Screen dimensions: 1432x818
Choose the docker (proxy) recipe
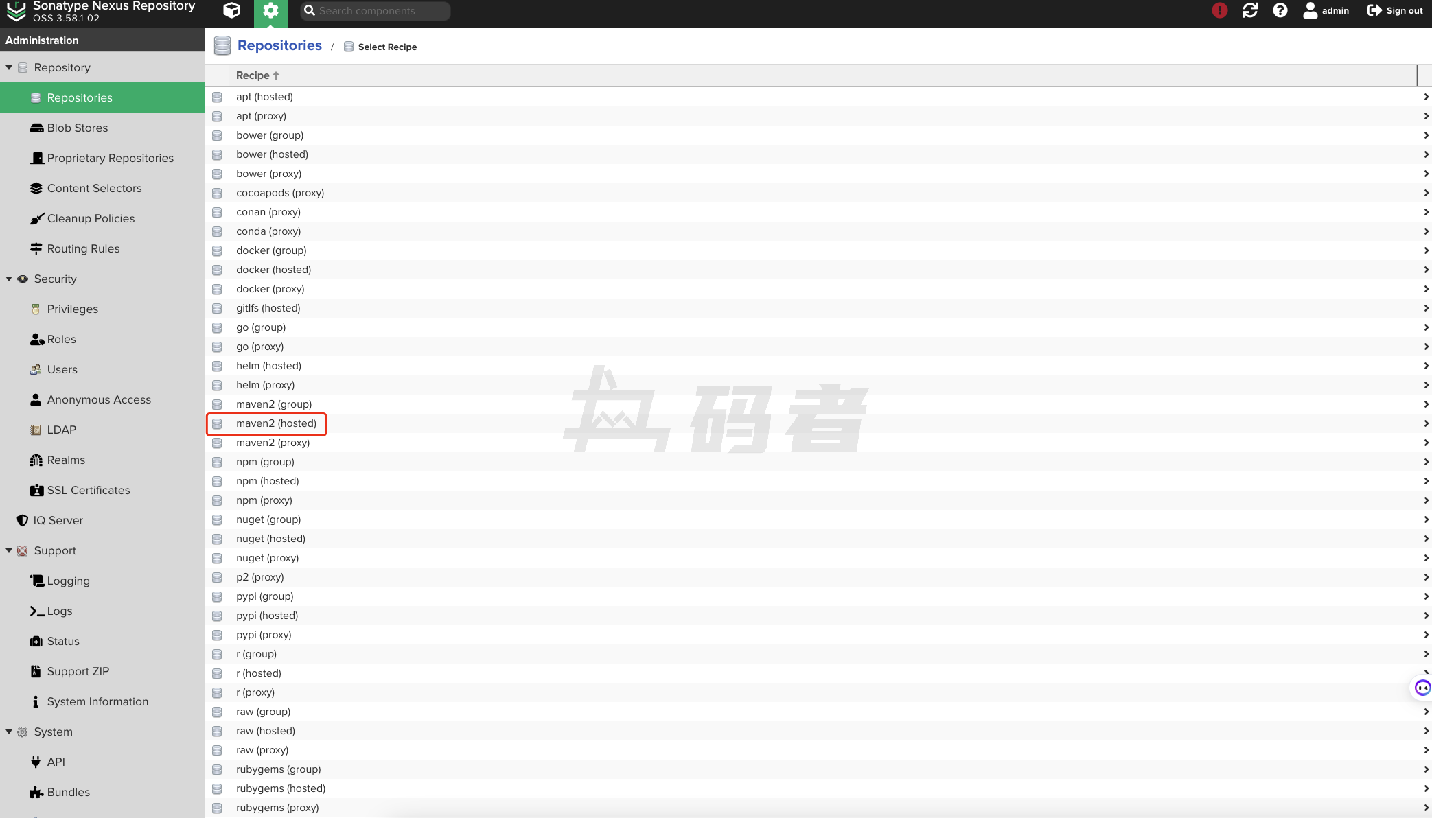click(x=270, y=289)
